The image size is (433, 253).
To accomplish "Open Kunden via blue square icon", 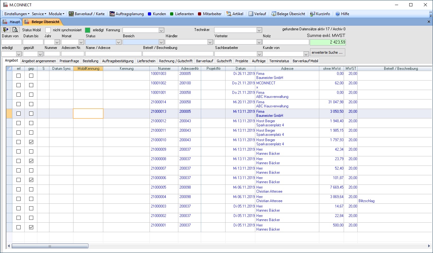I will click(x=150, y=14).
